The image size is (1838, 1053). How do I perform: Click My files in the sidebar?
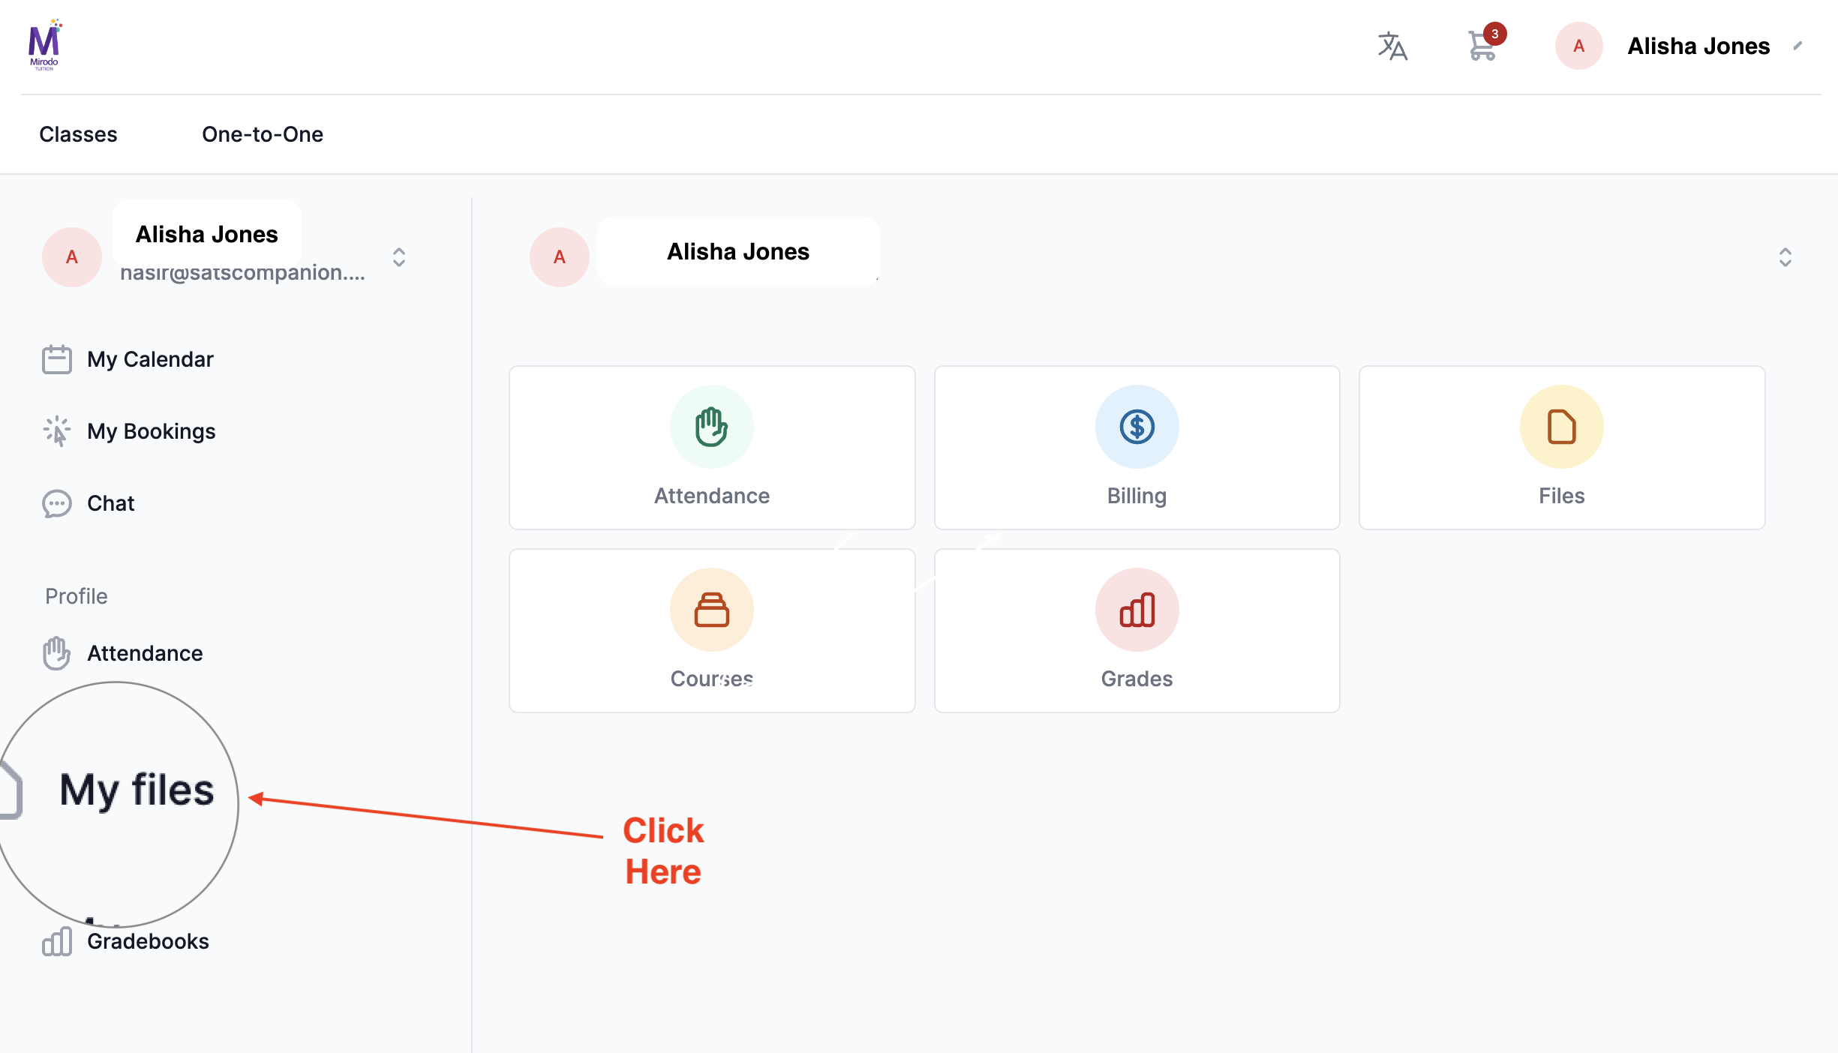pos(137,790)
